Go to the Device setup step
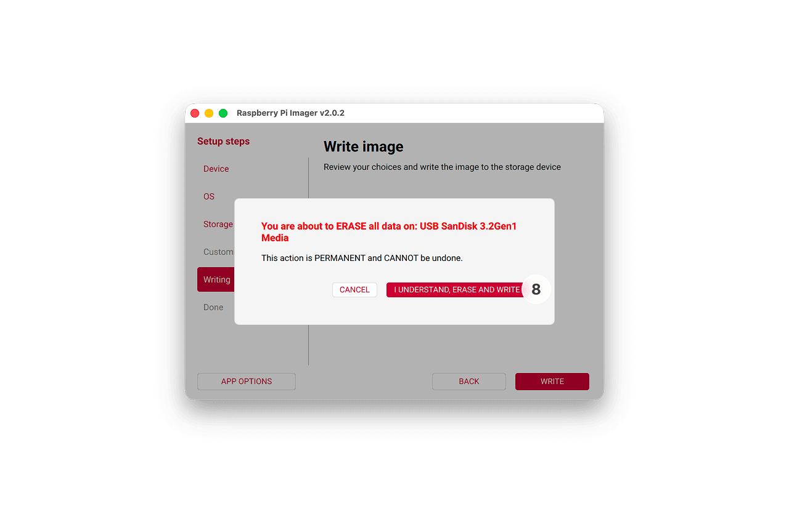789x525 pixels. pos(216,169)
